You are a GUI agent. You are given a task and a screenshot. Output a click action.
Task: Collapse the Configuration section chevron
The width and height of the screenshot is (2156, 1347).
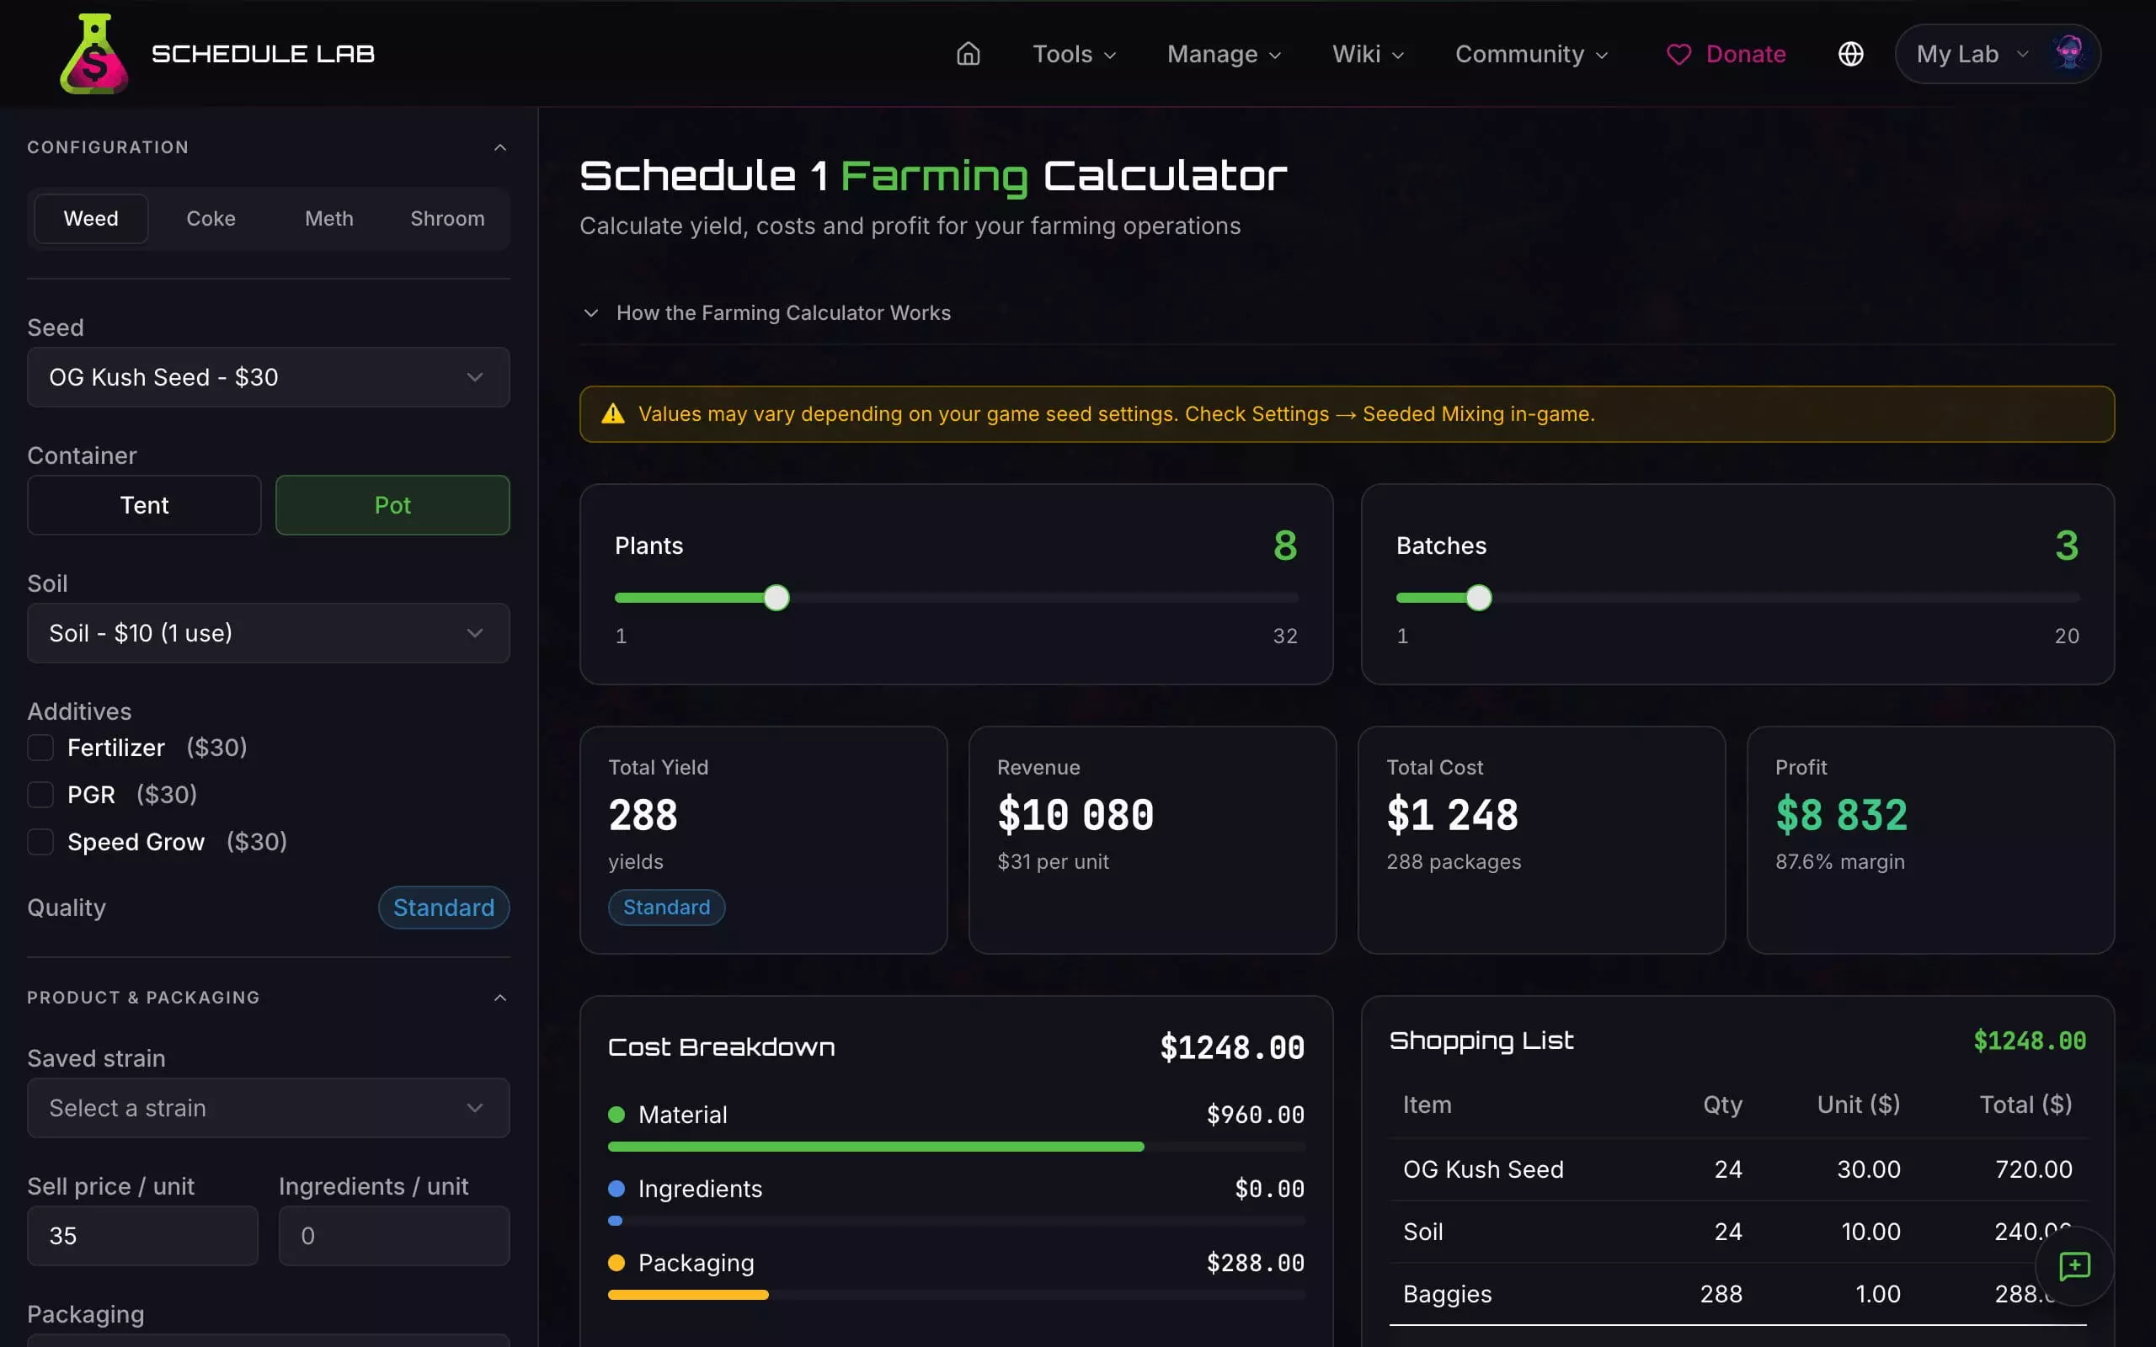pos(499,147)
